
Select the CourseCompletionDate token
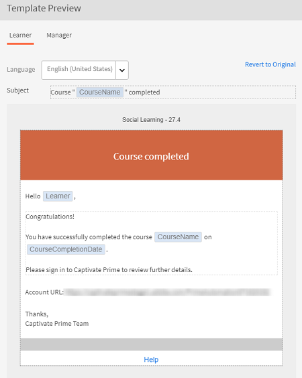click(x=66, y=249)
